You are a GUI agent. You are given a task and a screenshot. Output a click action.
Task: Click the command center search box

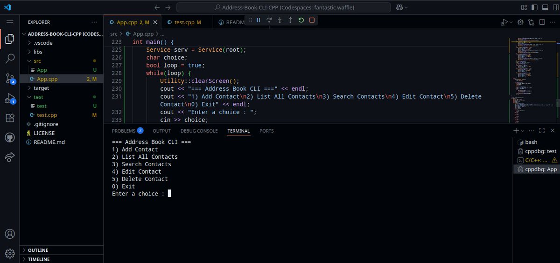point(283,7)
